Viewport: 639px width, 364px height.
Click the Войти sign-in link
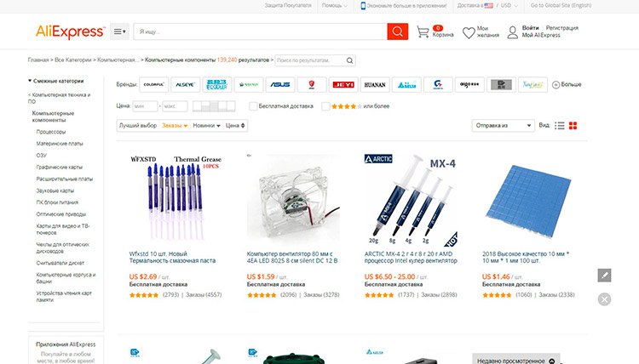(530, 28)
